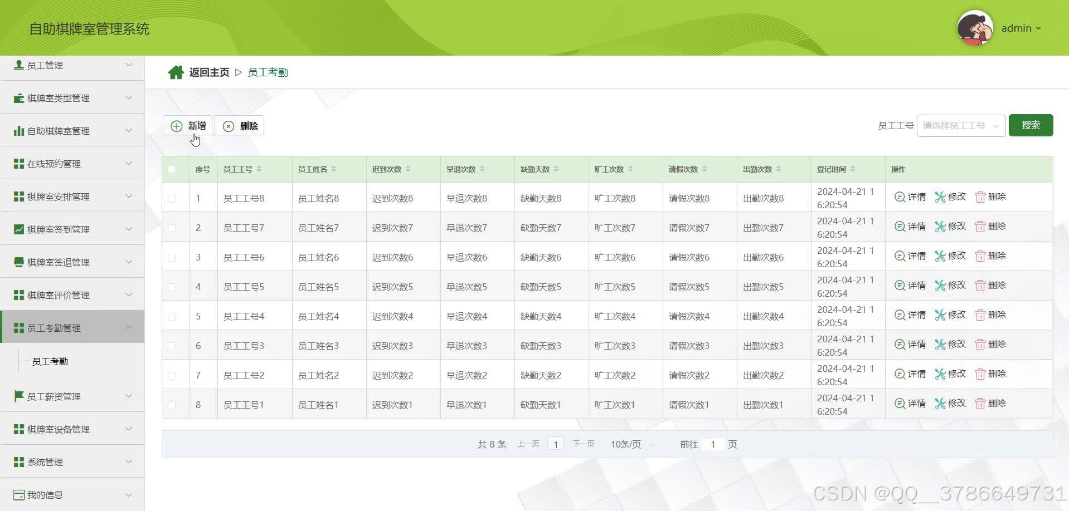Viewport: 1069px width, 511px height.
Task: Check the checkbox for row 员工工号3
Action: pyautogui.click(x=172, y=346)
